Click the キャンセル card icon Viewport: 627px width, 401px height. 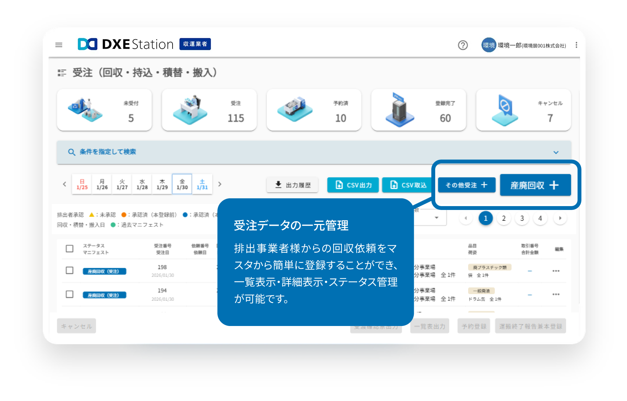pos(505,110)
